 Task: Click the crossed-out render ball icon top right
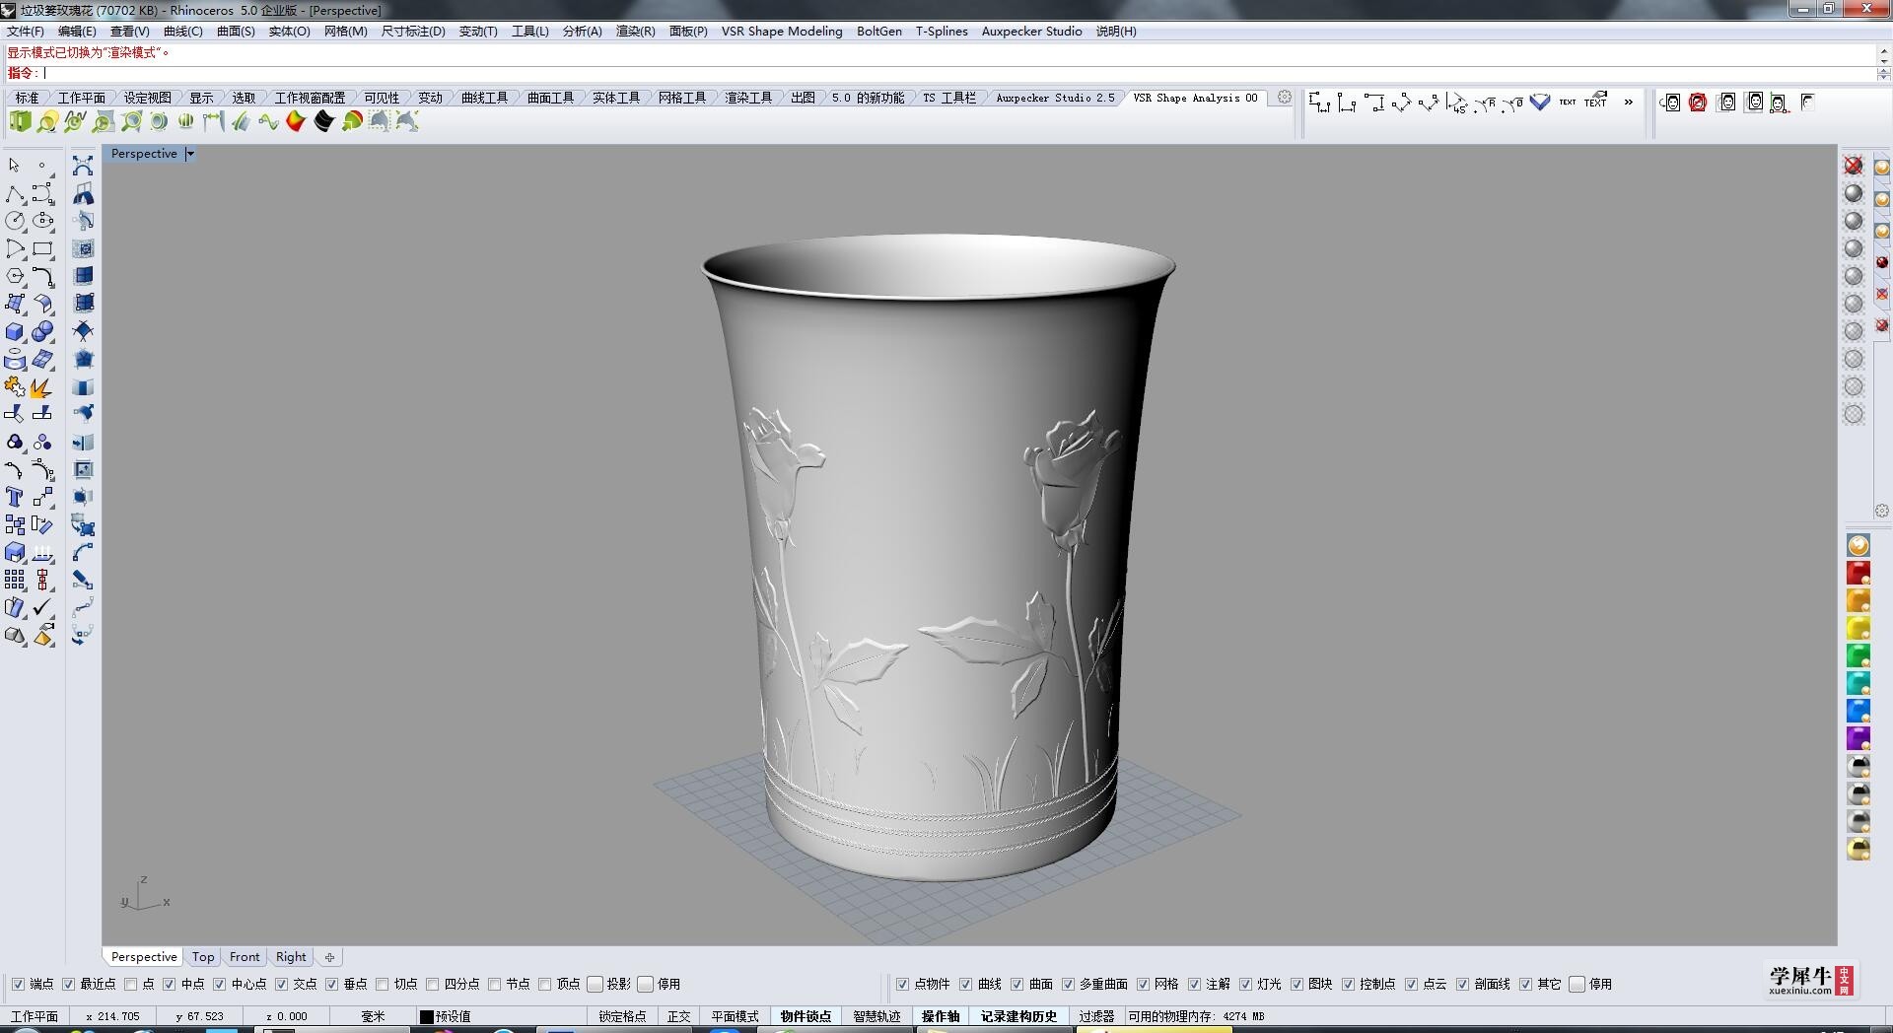click(x=1854, y=166)
